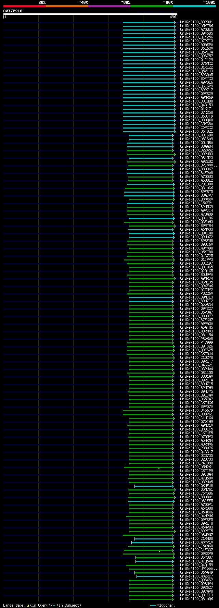Select the UniRef100_B8AJV7 label
219x608 pixels.
pos(196,196)
